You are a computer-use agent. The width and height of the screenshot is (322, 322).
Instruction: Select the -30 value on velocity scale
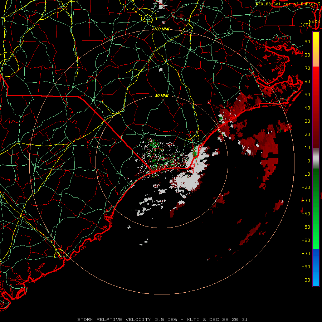[x=306, y=201]
